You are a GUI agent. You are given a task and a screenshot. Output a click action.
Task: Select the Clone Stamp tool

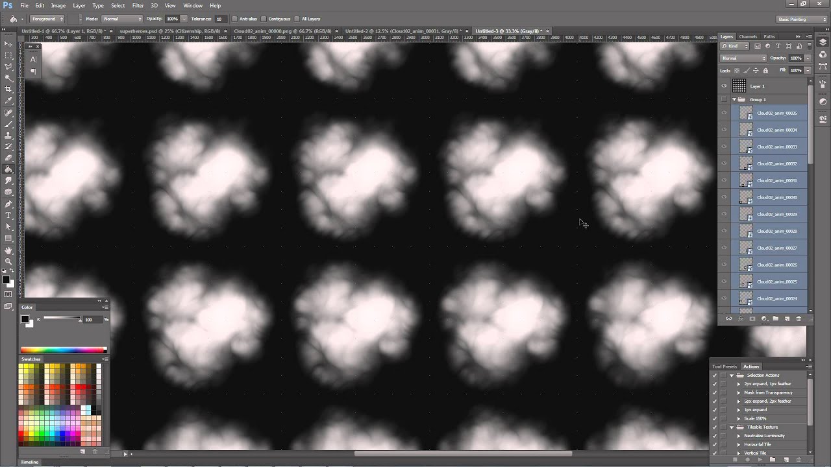[x=8, y=136]
